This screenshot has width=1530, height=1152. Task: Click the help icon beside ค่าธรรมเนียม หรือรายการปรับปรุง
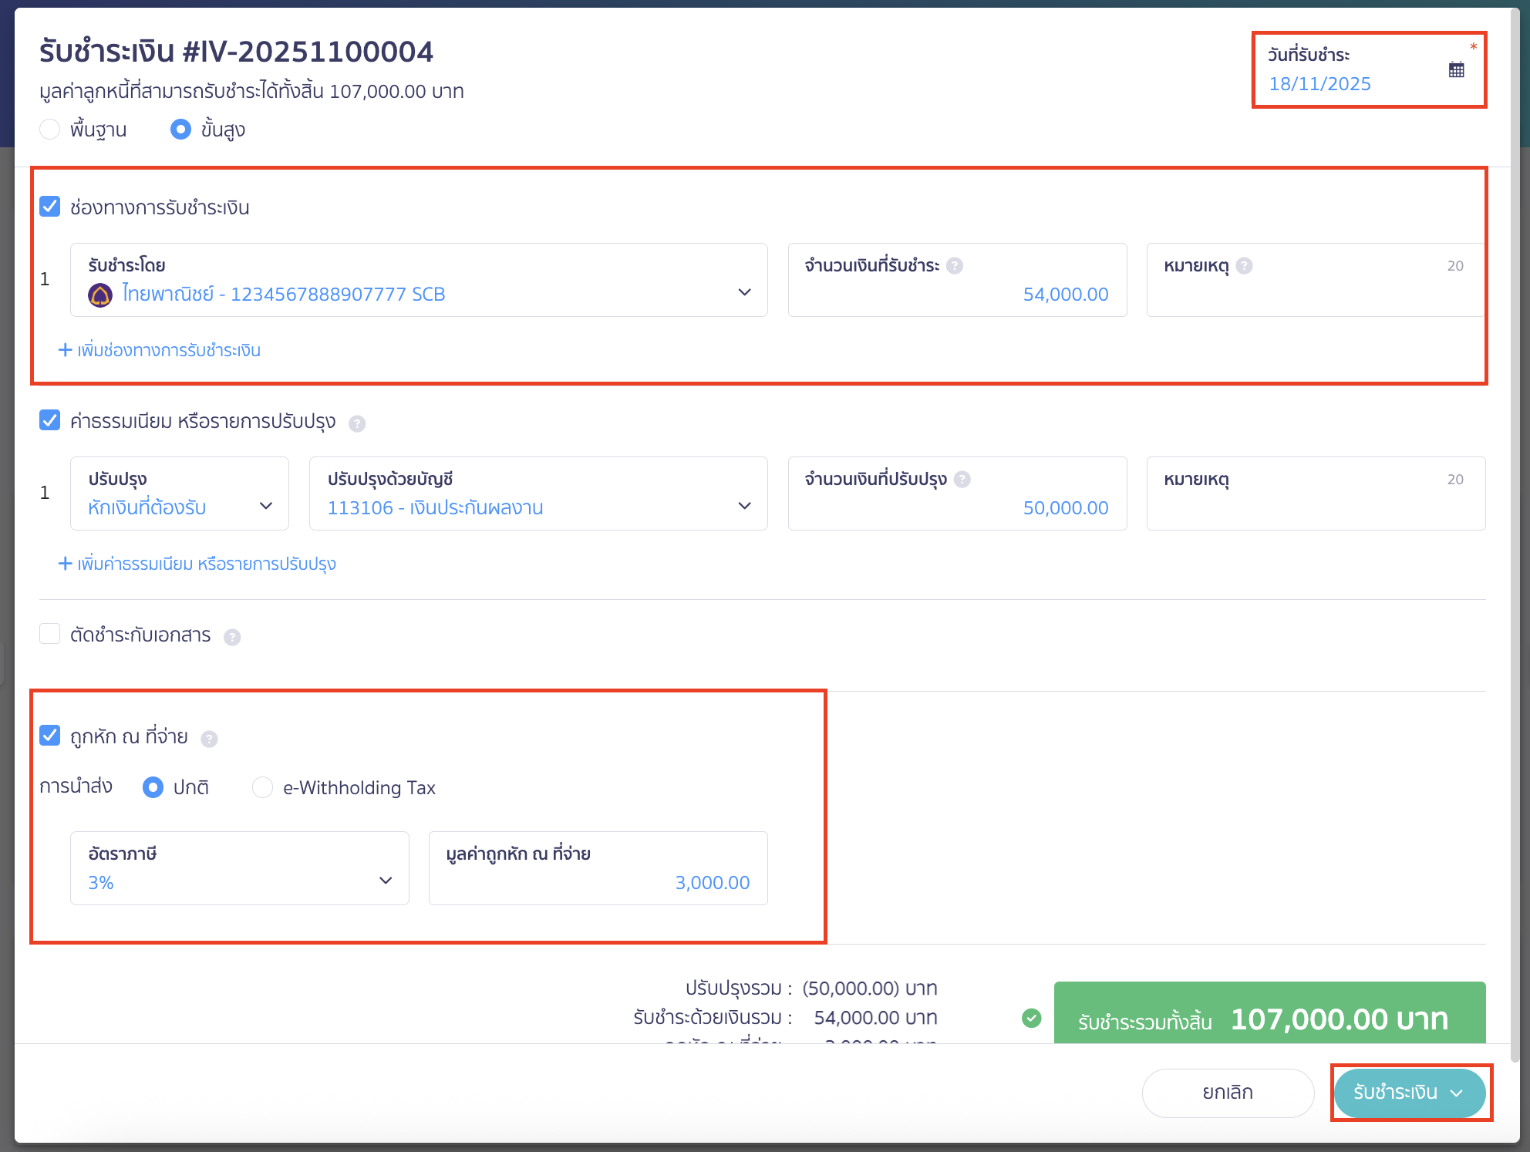[x=357, y=423]
